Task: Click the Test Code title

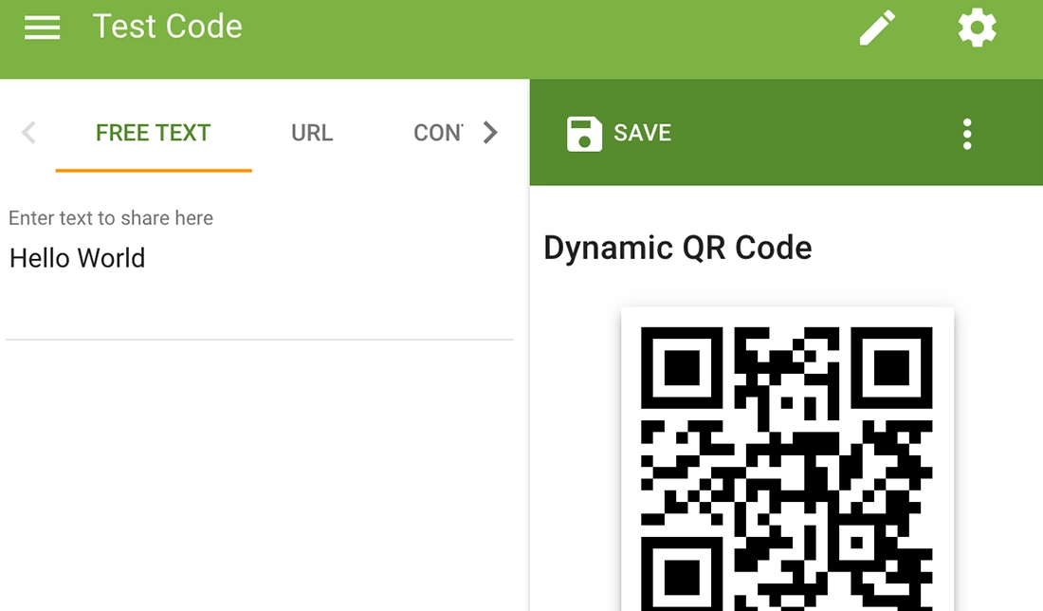Action: pyautogui.click(x=167, y=28)
